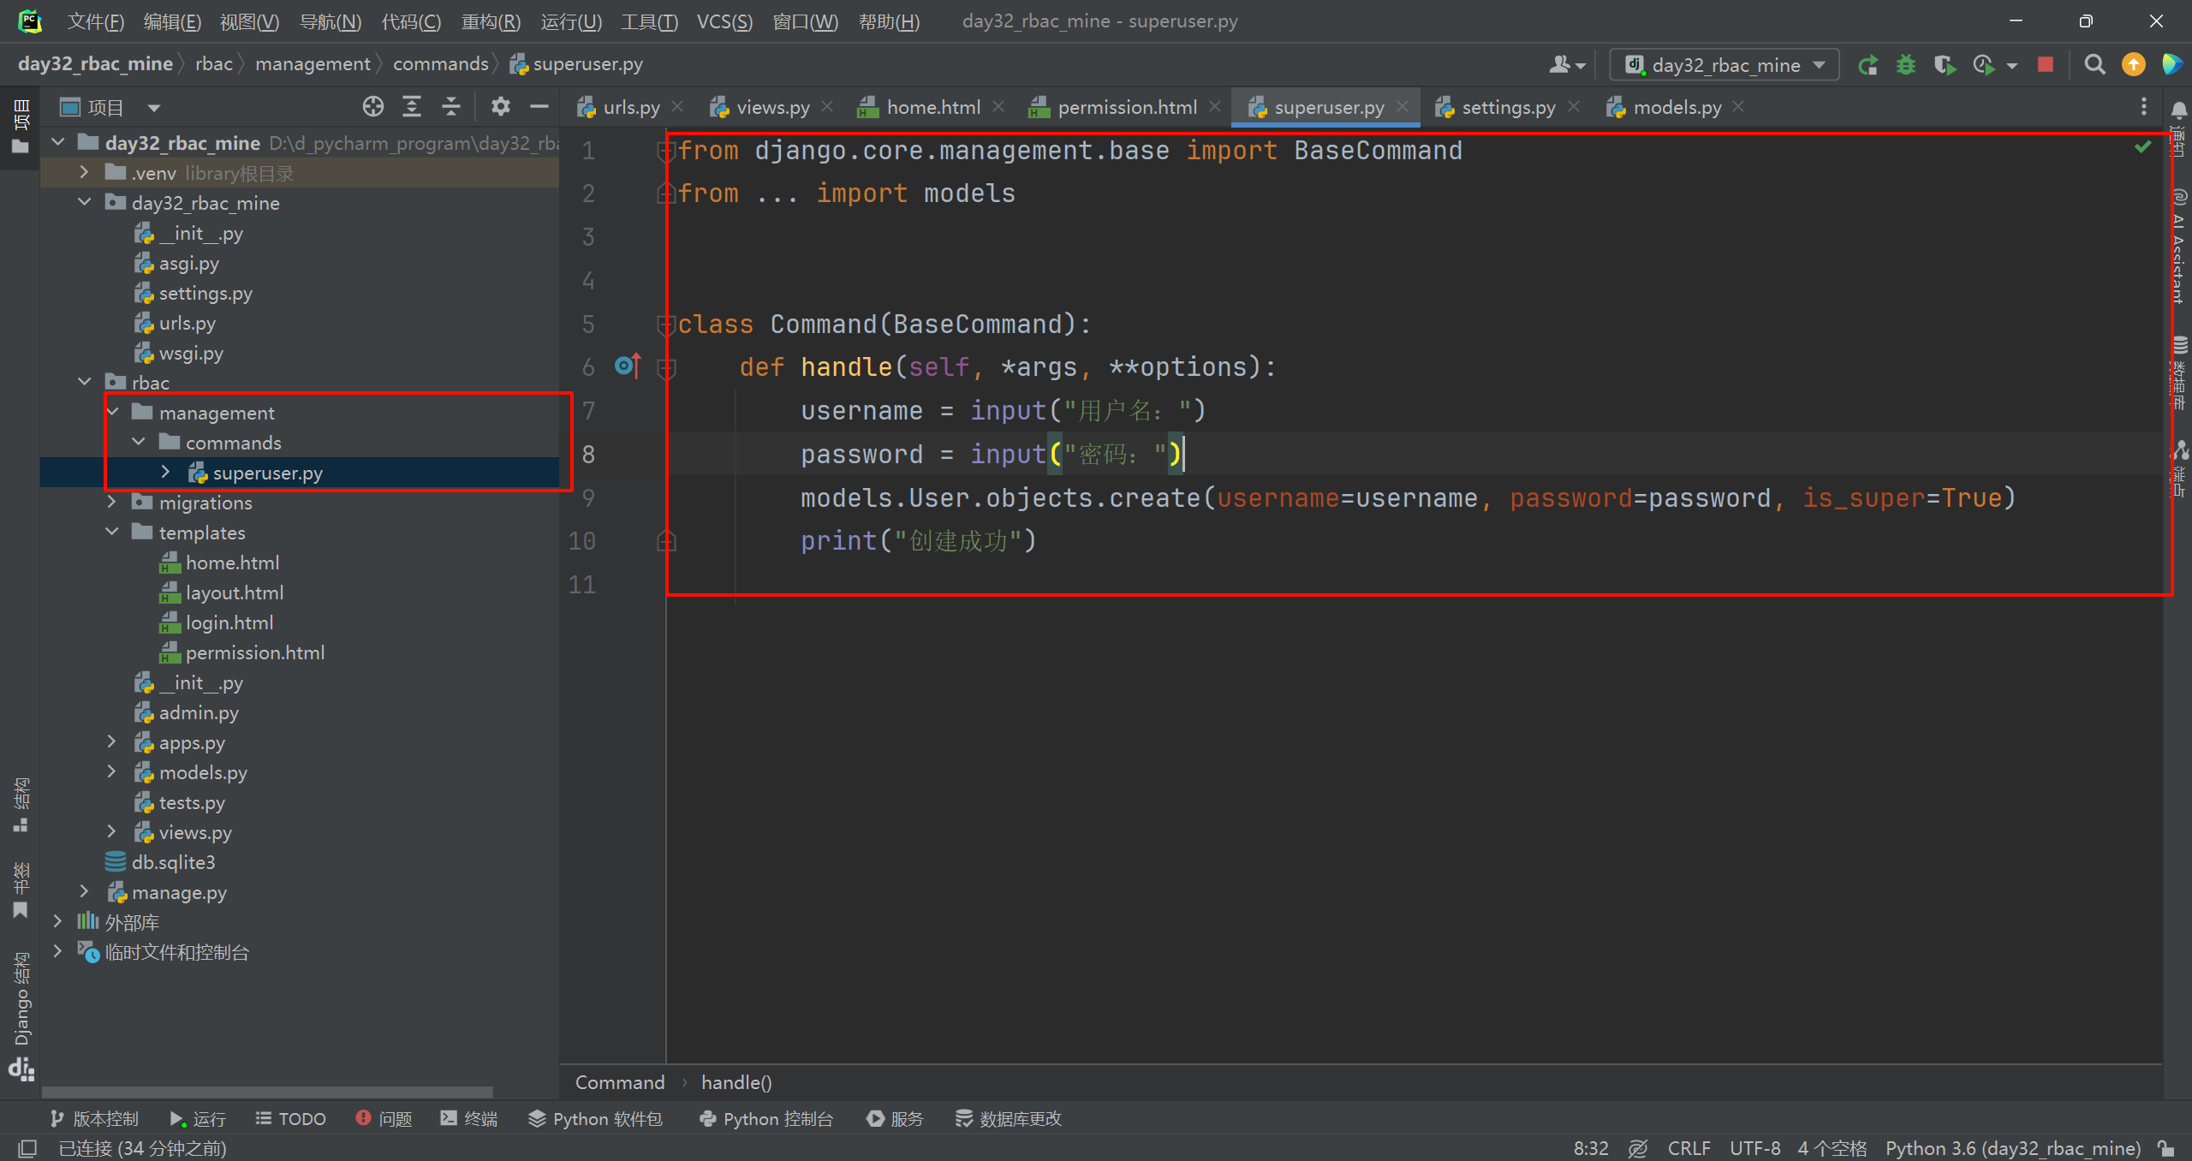
Task: Switch to the models.py tab
Action: tap(1677, 107)
